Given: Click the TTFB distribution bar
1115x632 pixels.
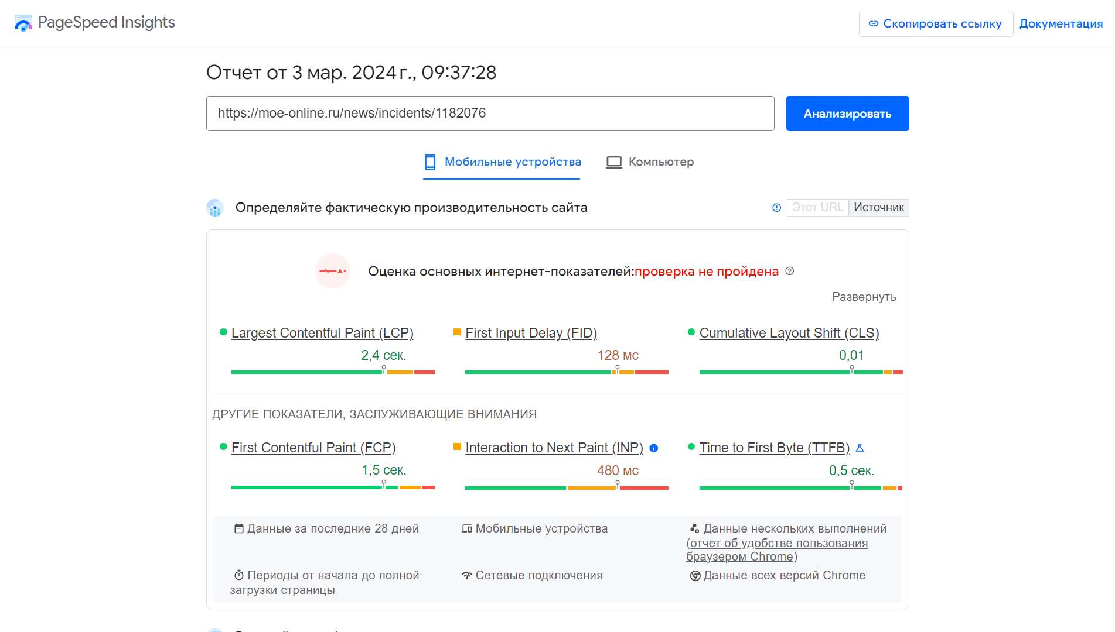Looking at the screenshot, I should [801, 487].
